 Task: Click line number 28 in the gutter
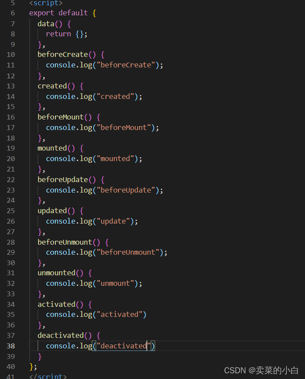tap(10, 242)
